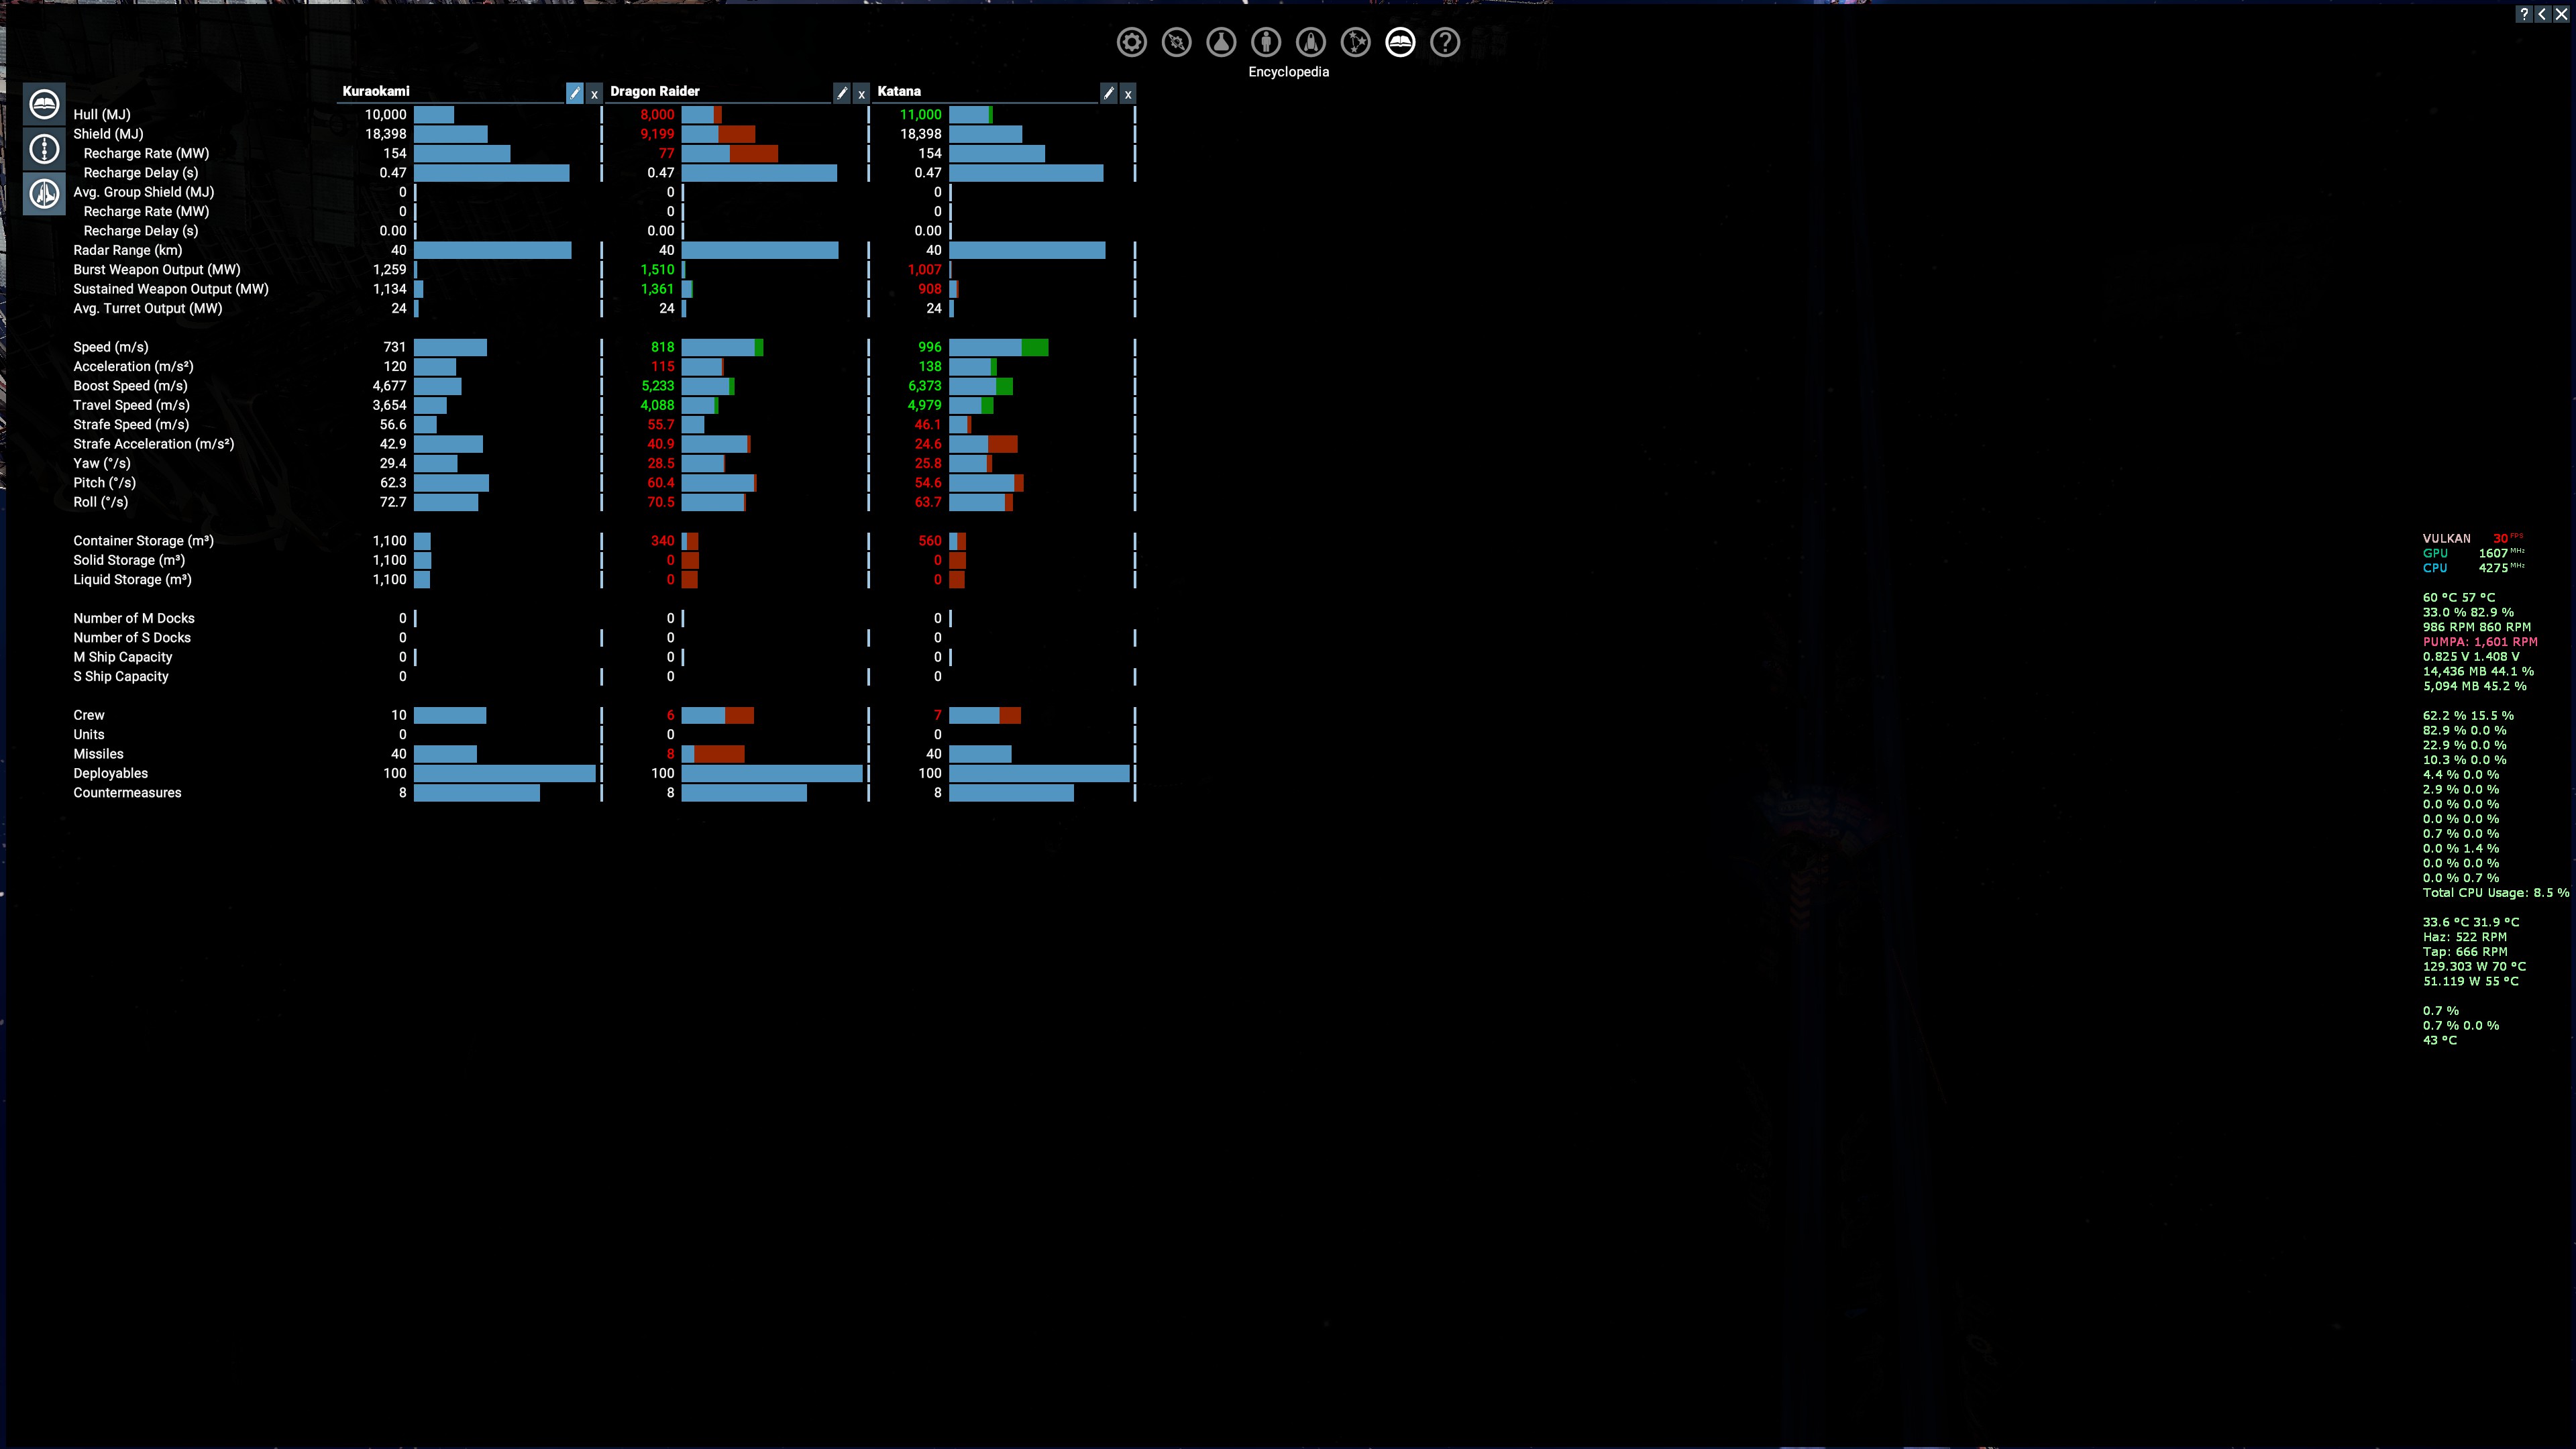The width and height of the screenshot is (2576, 1449).
Task: Click the Solid Storage (m³) label
Action: 129,560
